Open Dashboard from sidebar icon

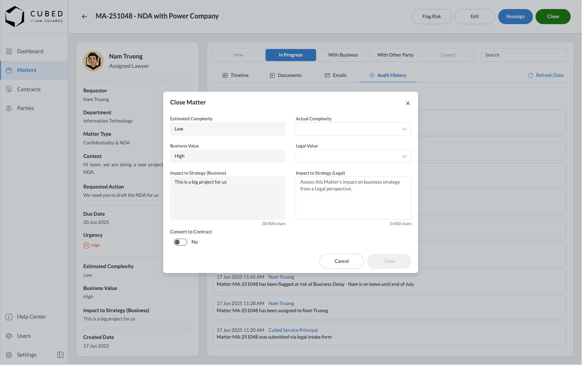pos(9,51)
